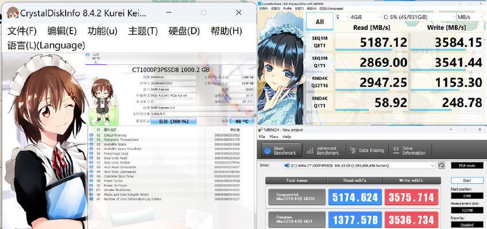Image resolution: width=487 pixels, height=229 pixels.
Task: Open the File menu in TxBENCH
Action: point(262,136)
